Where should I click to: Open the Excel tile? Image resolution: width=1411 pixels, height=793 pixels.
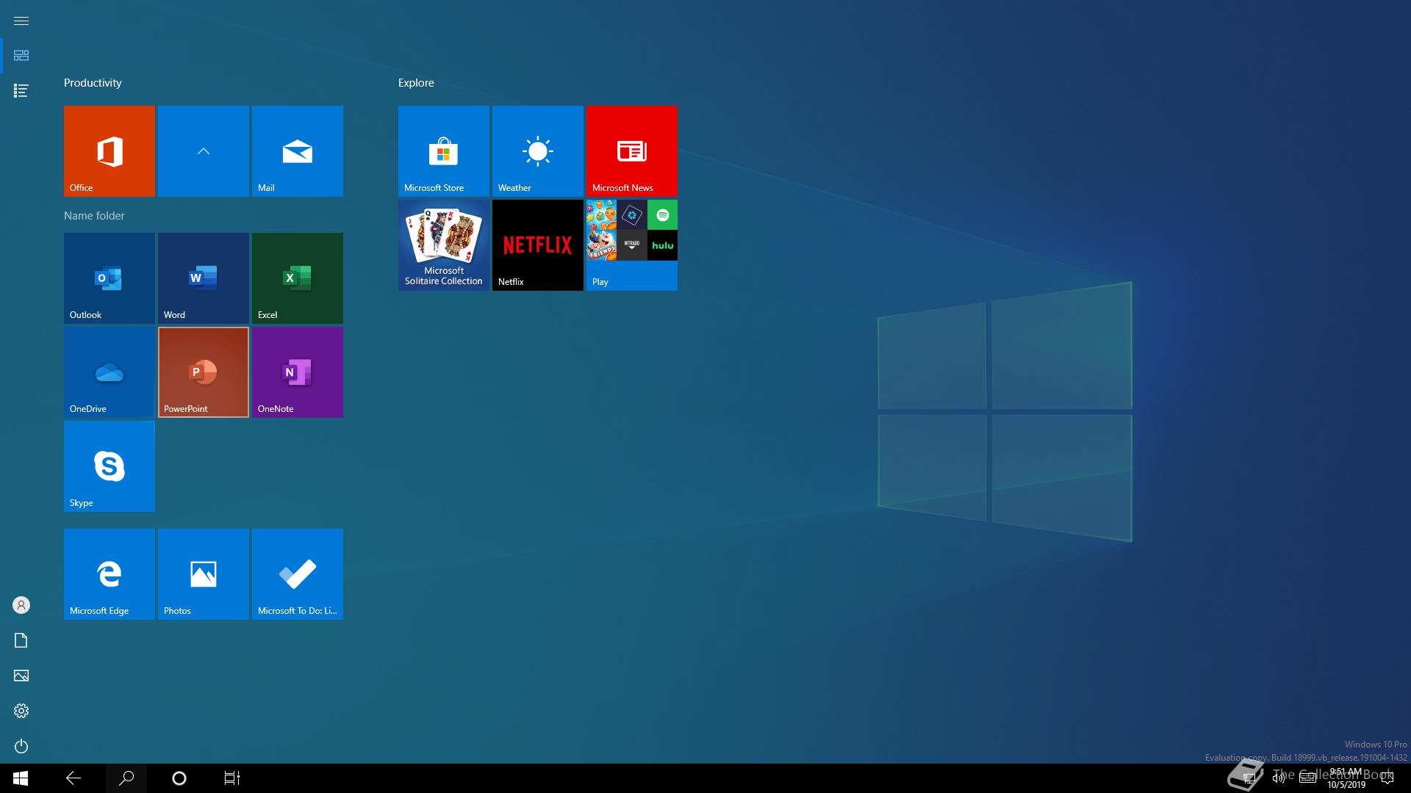(298, 278)
